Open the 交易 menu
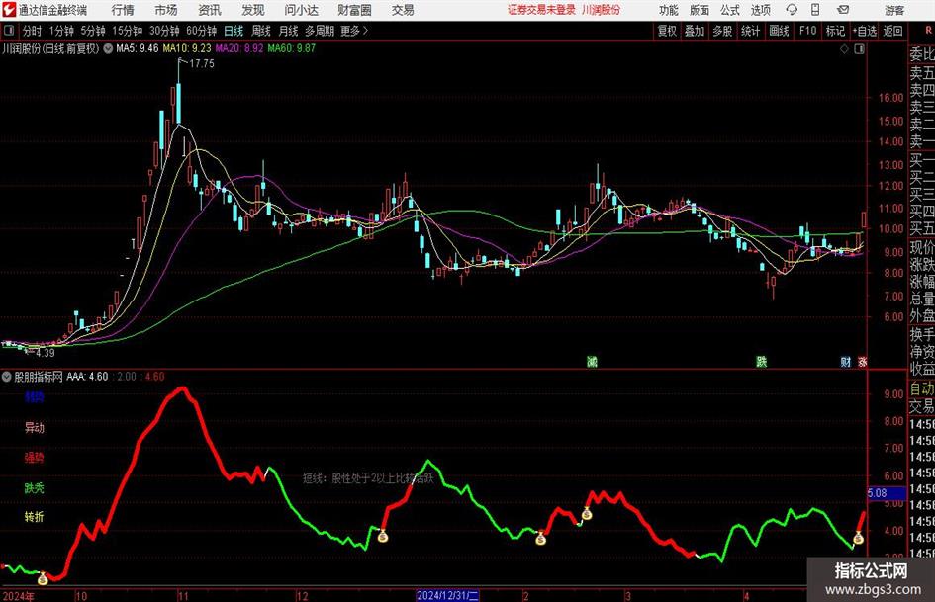Viewport: 935px width, 602px height. (x=403, y=10)
